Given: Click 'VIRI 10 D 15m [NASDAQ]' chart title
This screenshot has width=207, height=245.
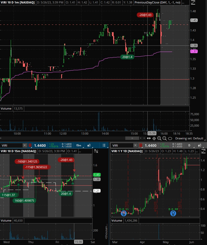Looking at the screenshot, I should (18, 151).
